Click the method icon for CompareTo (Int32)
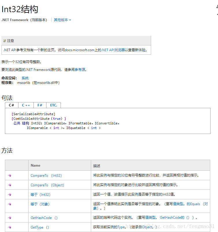This screenshot has width=218, height=232. (10, 176)
